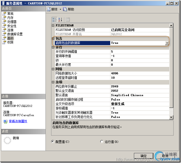Collapse the 网络 category
Screen dimensions: 181x163
click(x=53, y=69)
